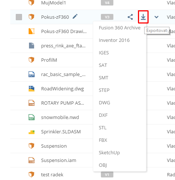The image size is (175, 180).
Task: Click the IAM icon beside ROTARY PUMP AS...
Action: [32, 103]
